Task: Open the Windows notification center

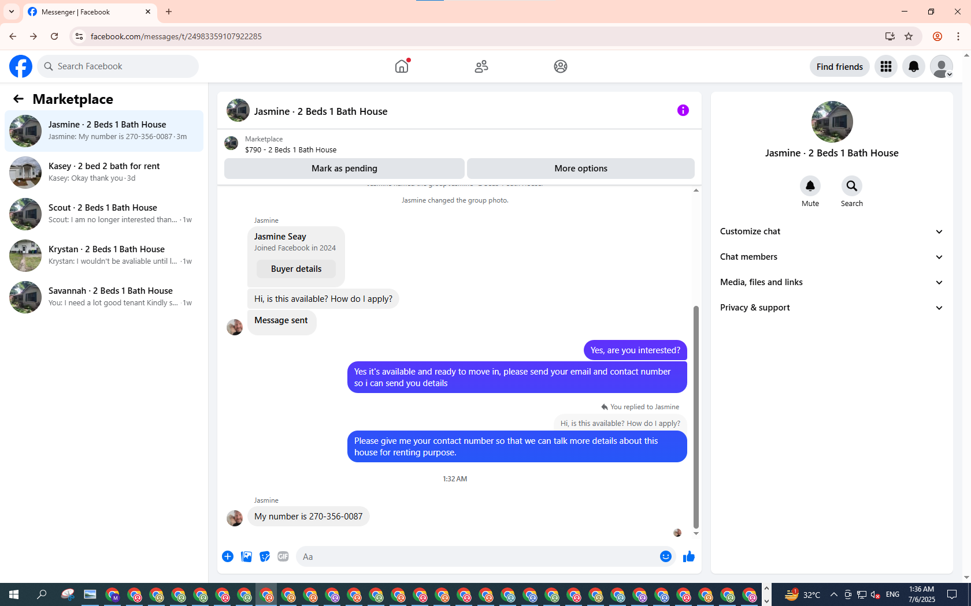Action: (952, 594)
